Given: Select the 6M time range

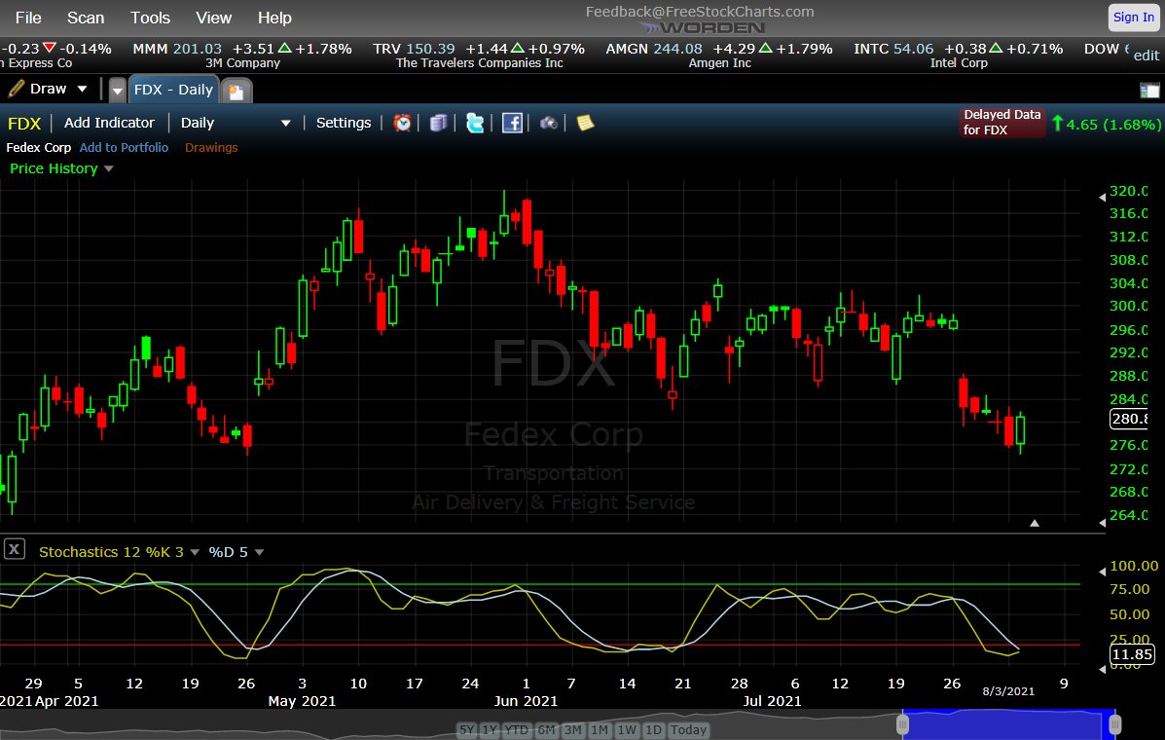Looking at the screenshot, I should (546, 729).
